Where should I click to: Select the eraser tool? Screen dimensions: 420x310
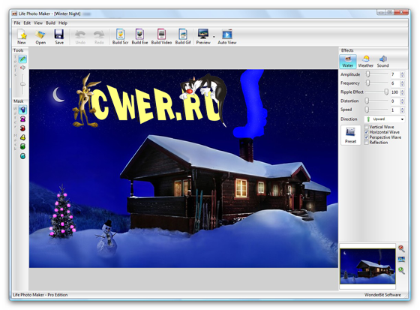click(x=22, y=68)
